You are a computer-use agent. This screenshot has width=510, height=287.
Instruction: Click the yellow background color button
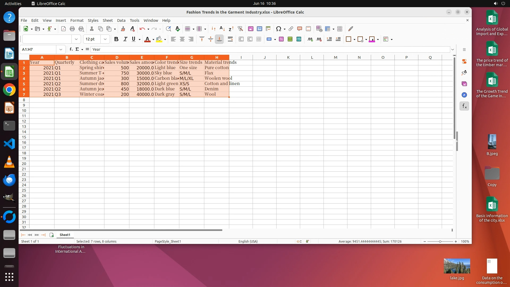point(159,39)
